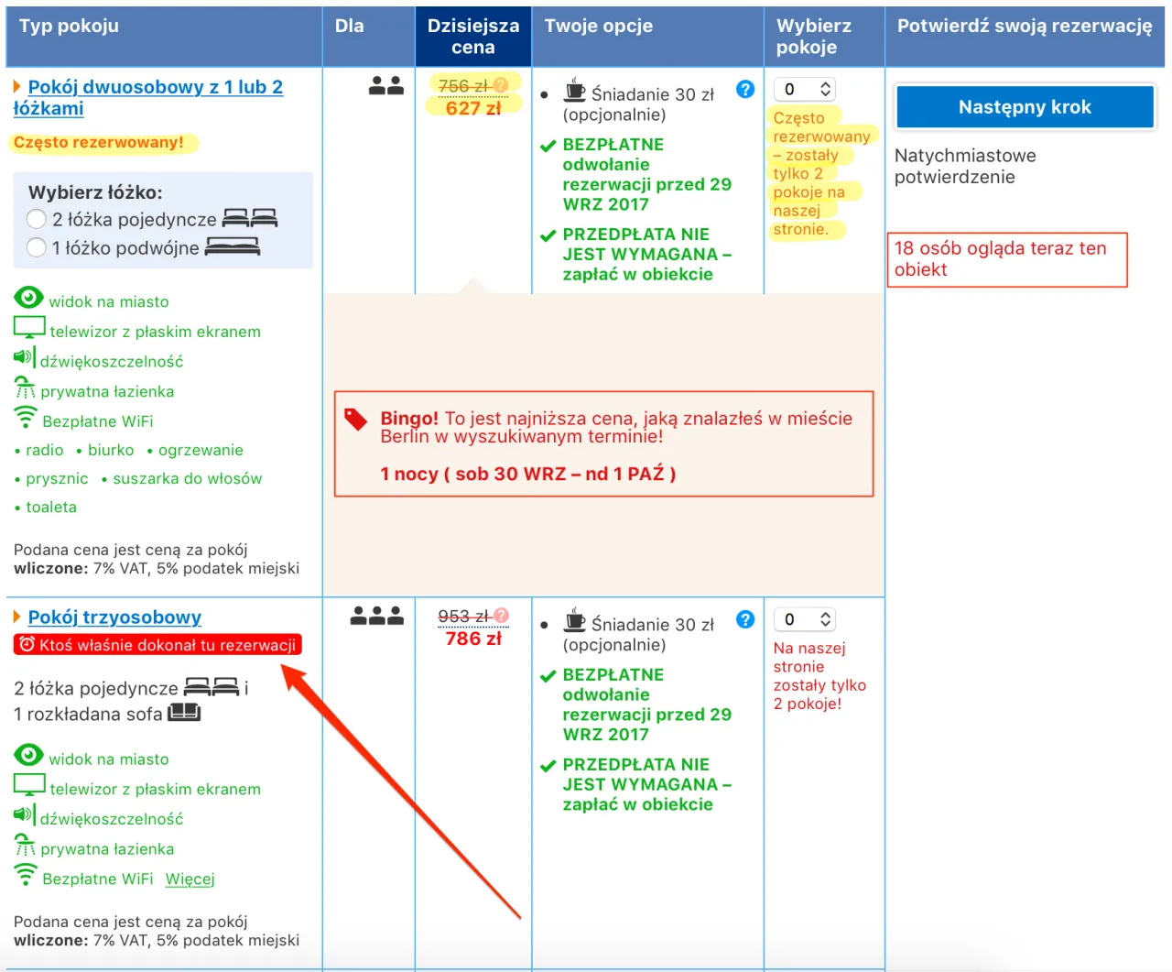Click flat-screen TV icon in triple room amenities
The image size is (1172, 972).
pyautogui.click(x=29, y=786)
